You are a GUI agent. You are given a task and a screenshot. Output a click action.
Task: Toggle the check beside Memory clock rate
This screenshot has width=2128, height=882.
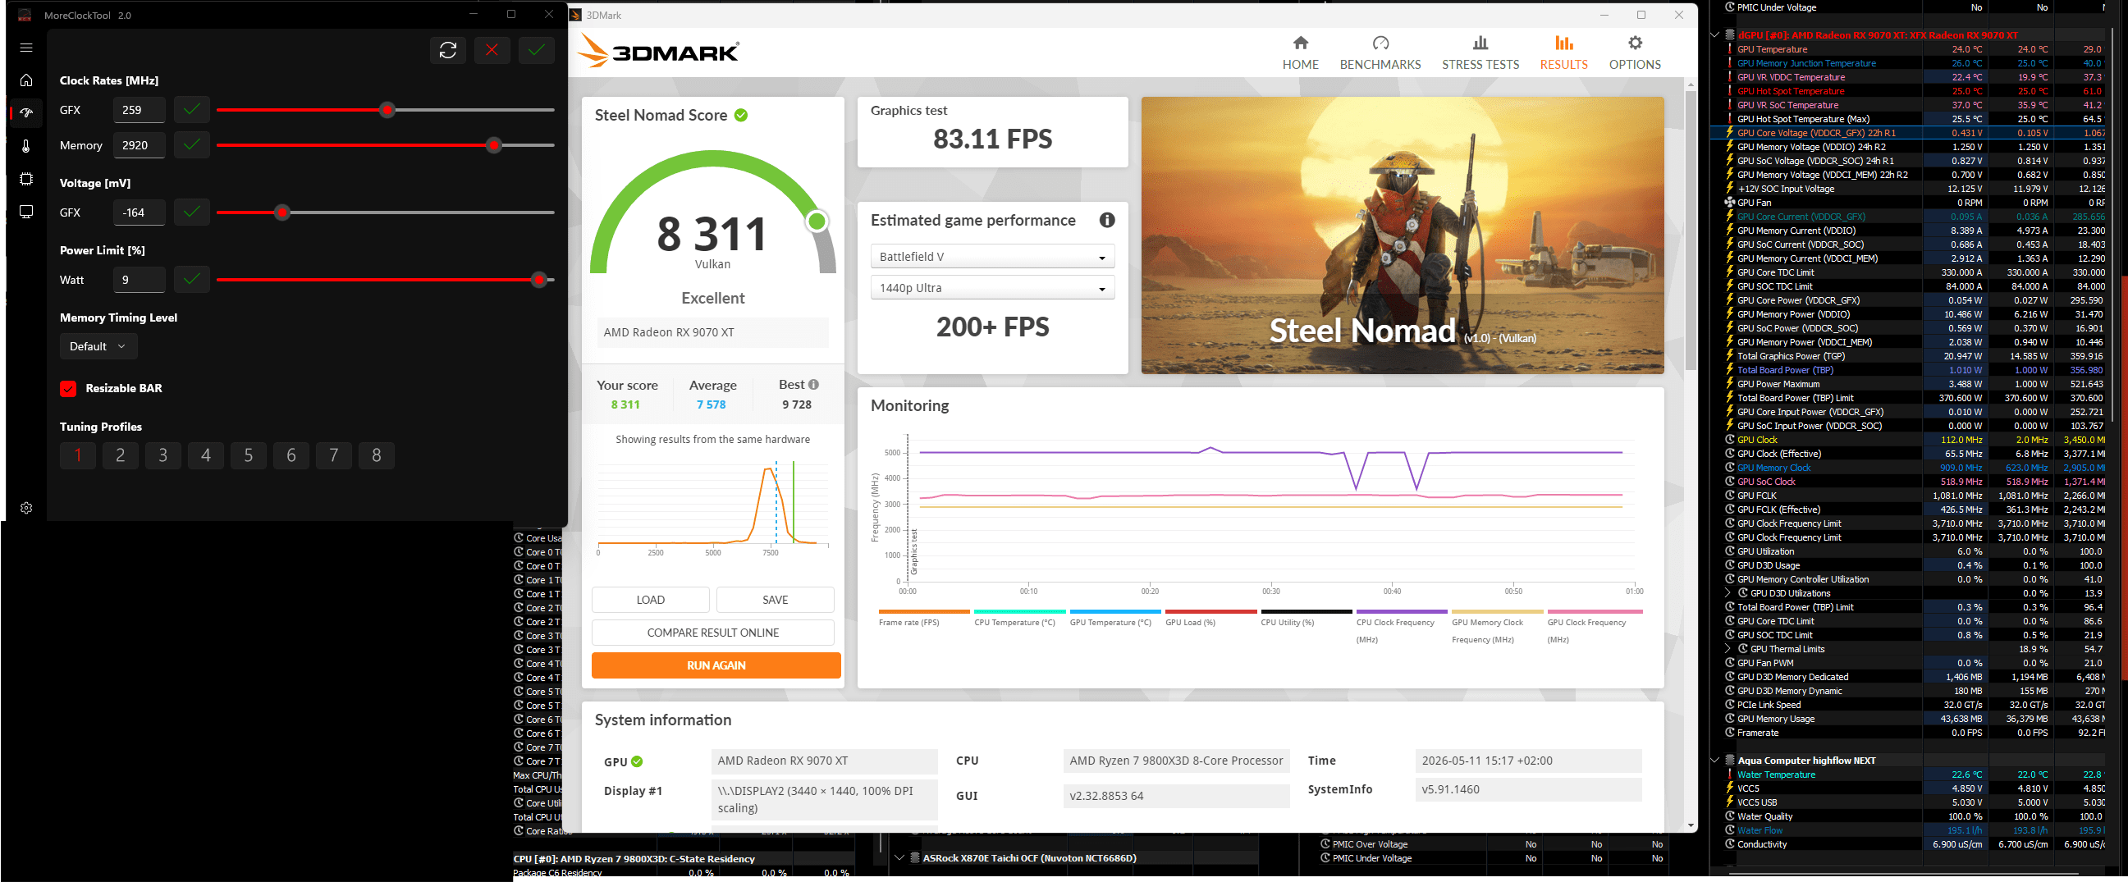(x=192, y=145)
